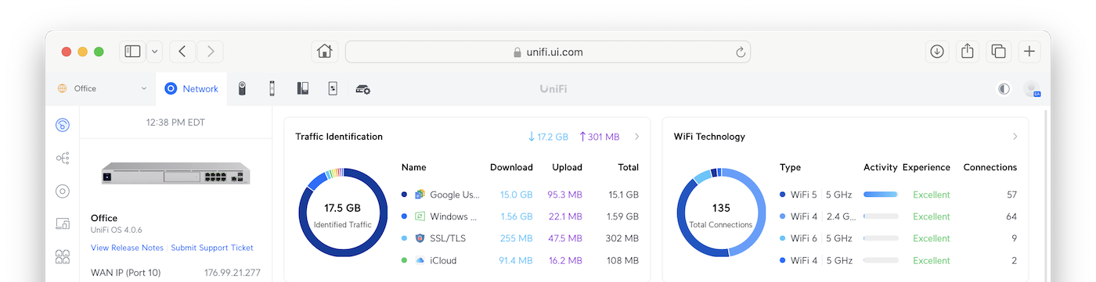
Task: Toggle the dark/light theme icon
Action: (1004, 89)
